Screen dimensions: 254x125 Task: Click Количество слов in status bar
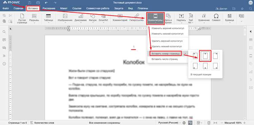coord(42,123)
